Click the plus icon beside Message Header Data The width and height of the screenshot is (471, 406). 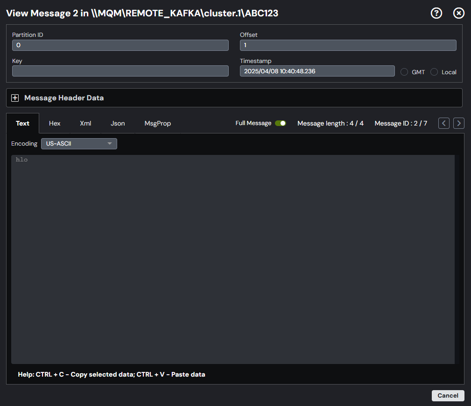(x=15, y=98)
